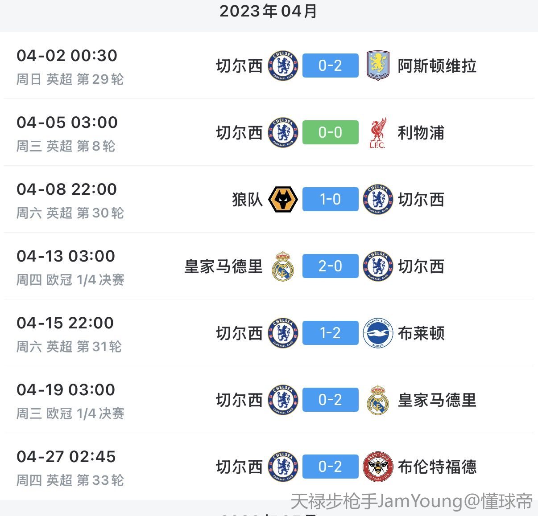Viewport: 538px width, 516px height.
Task: Click the Liverpool L.F.C. crest
Action: [377, 133]
